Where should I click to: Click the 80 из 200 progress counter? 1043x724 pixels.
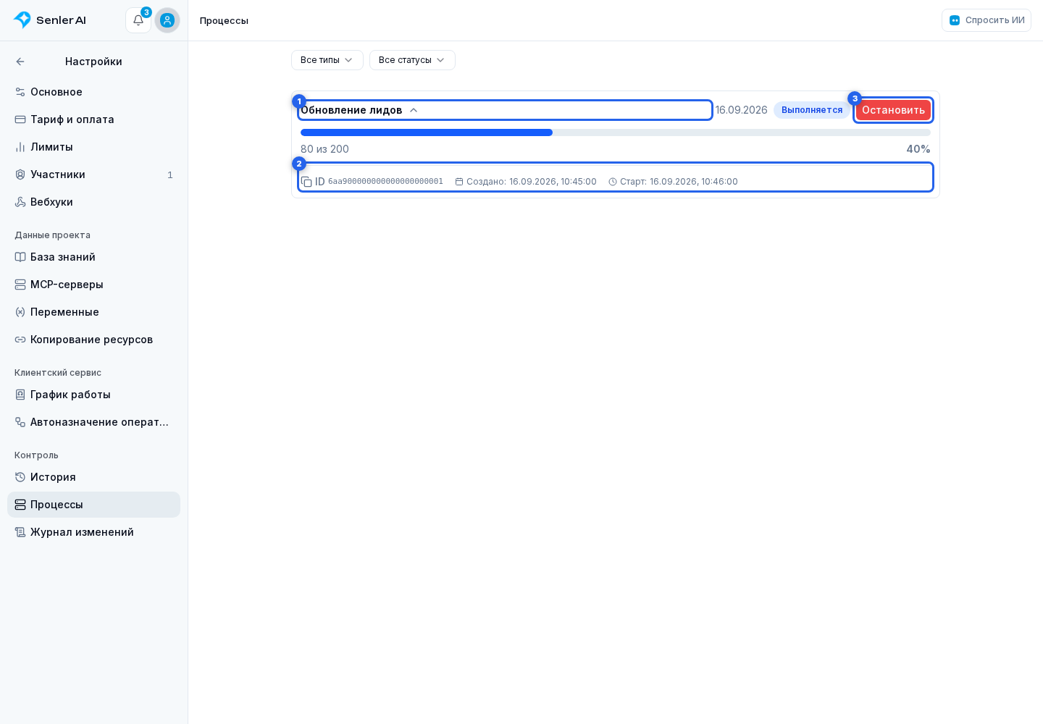pos(324,149)
